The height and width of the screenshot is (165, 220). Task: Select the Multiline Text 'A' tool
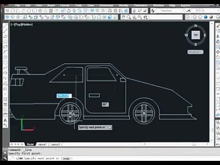coord(5,120)
